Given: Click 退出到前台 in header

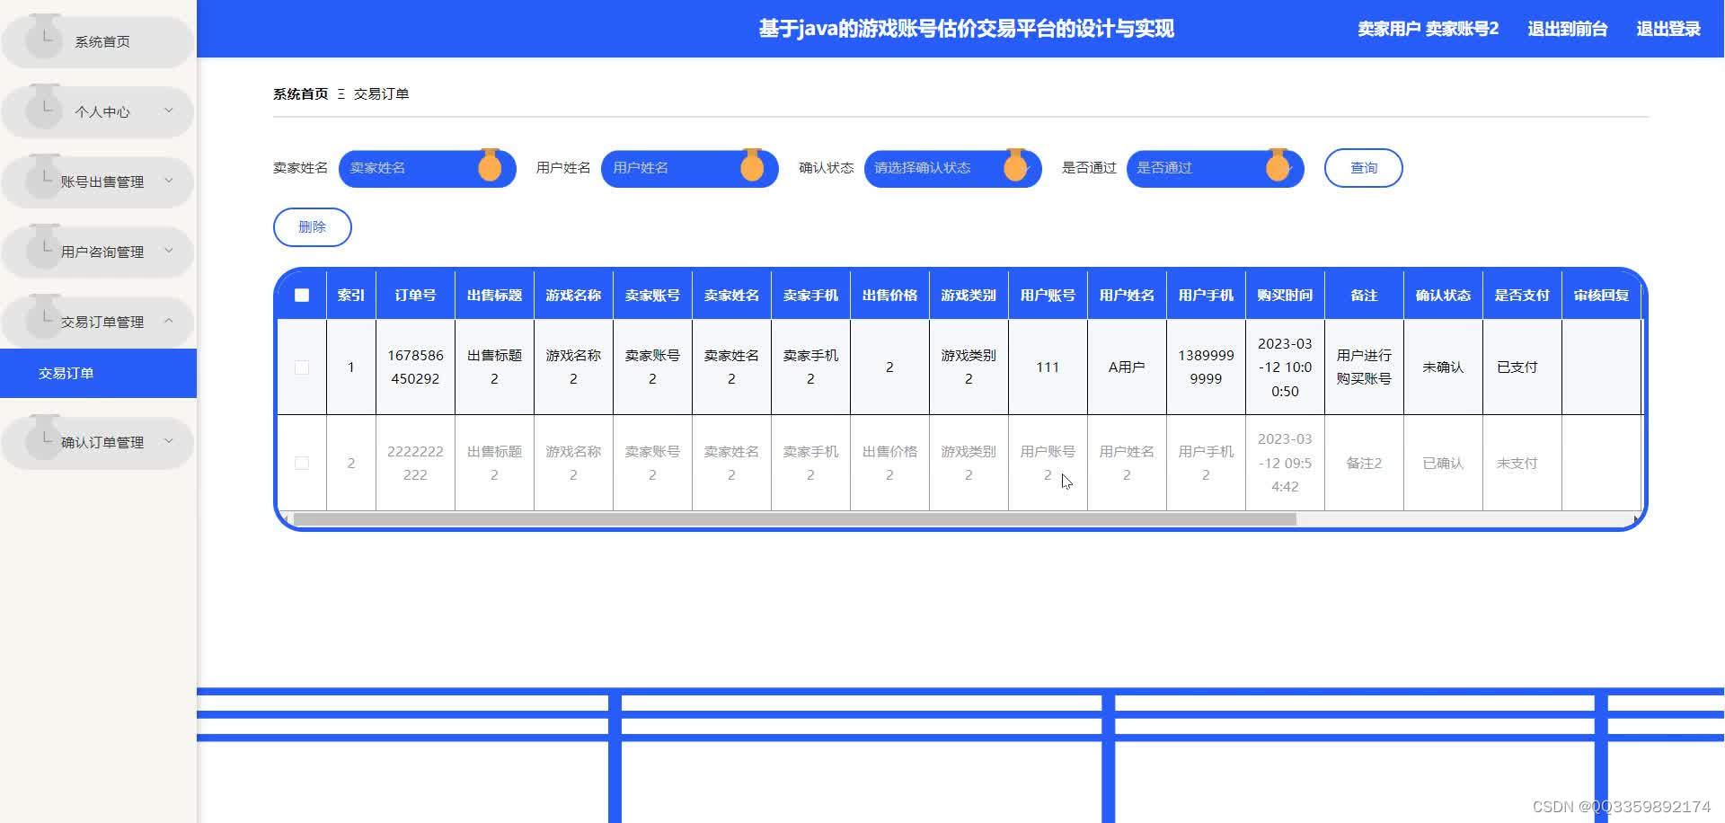Looking at the screenshot, I should point(1567,29).
